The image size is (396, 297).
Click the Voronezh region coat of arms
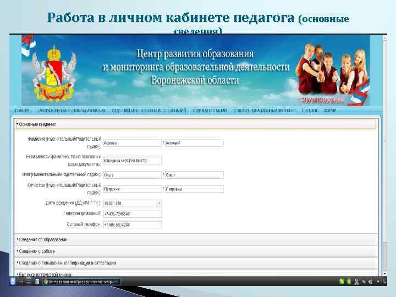click(54, 74)
